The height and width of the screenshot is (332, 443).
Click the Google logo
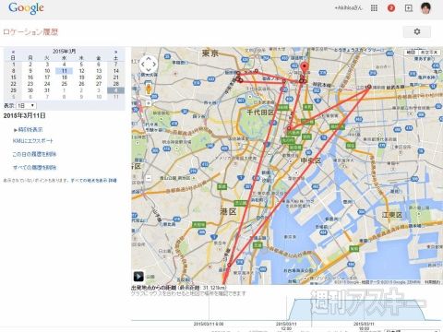click(26, 8)
